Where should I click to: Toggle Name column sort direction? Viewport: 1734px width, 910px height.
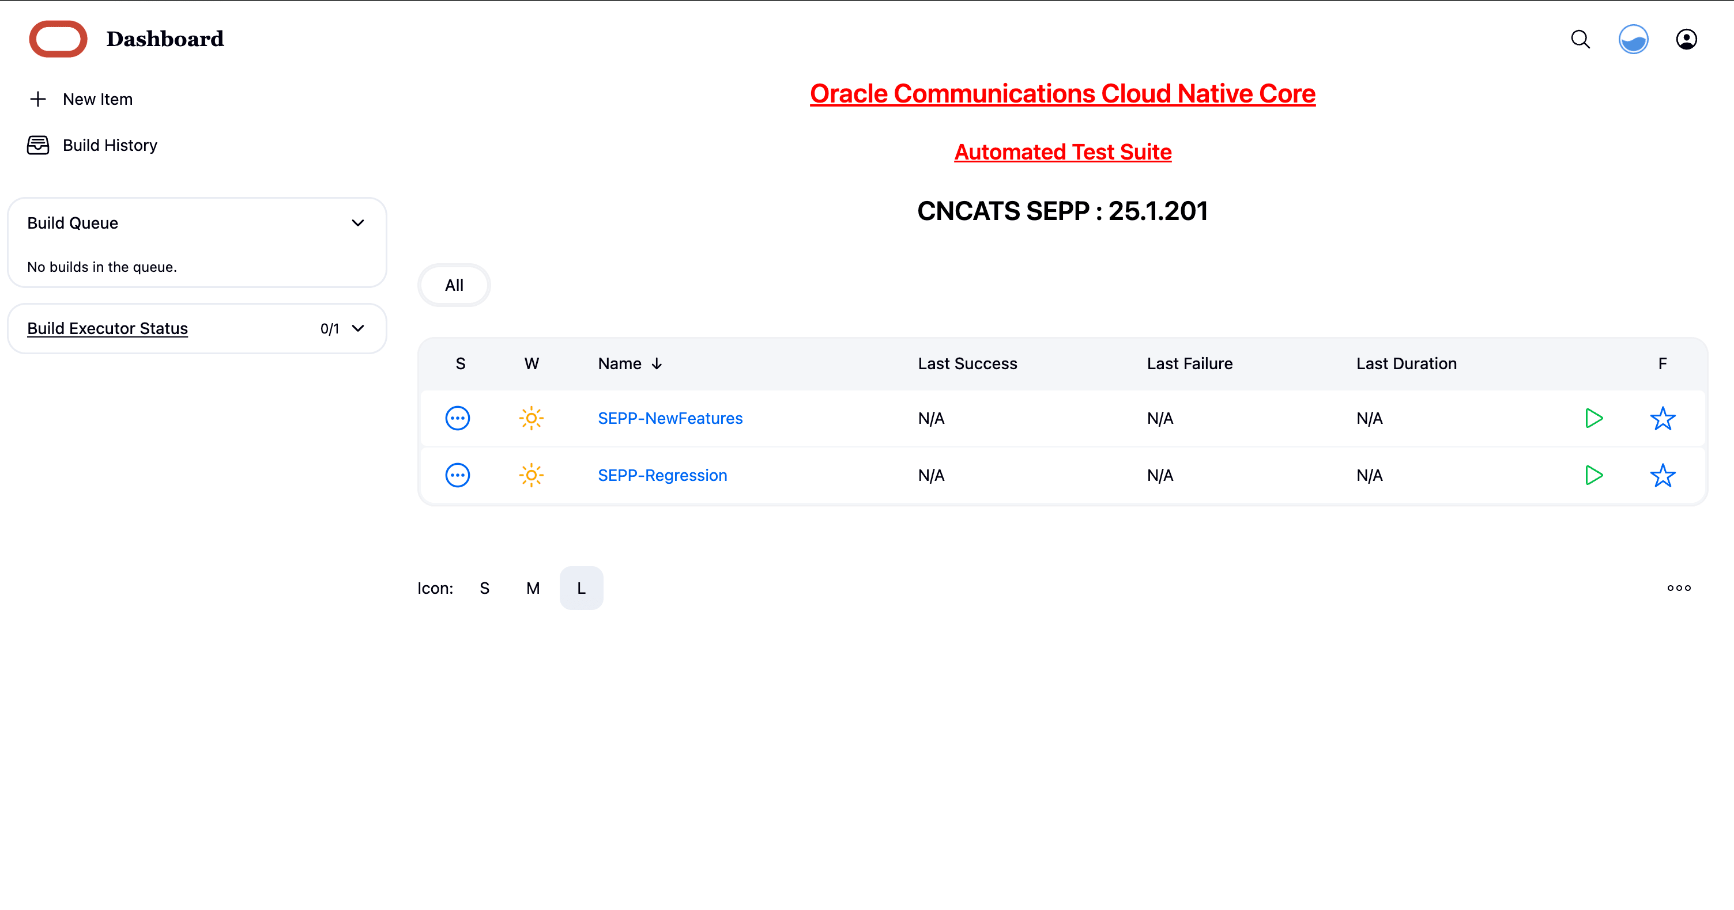tap(657, 363)
